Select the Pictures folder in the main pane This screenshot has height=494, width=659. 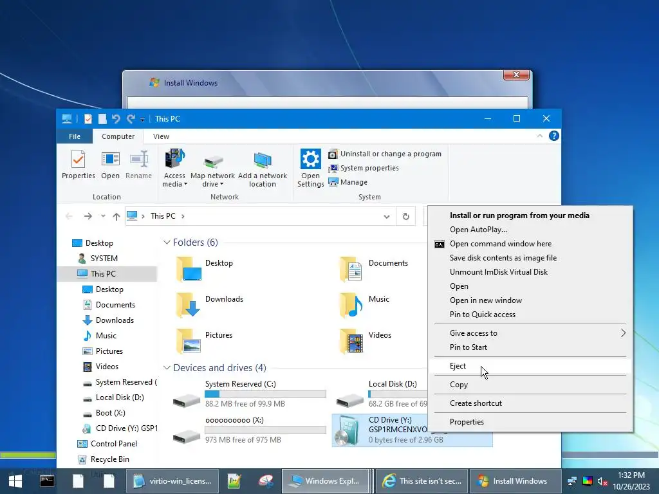pos(204,341)
